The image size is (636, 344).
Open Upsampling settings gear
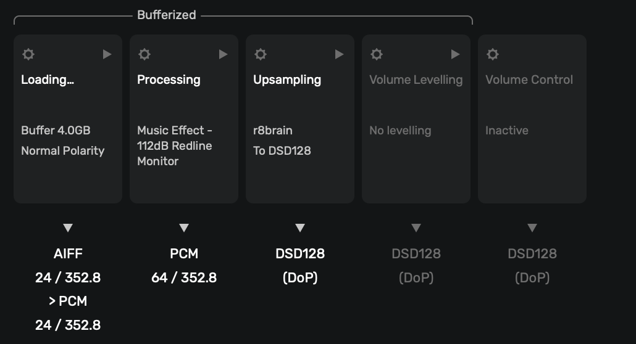point(261,54)
